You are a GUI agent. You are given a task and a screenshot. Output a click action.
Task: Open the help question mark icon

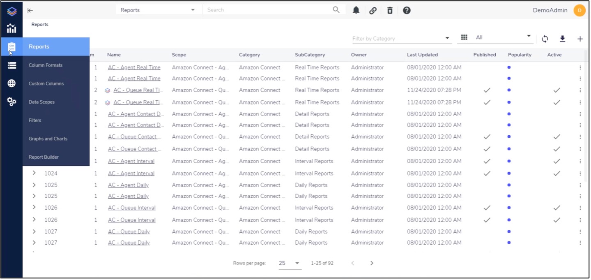click(407, 10)
